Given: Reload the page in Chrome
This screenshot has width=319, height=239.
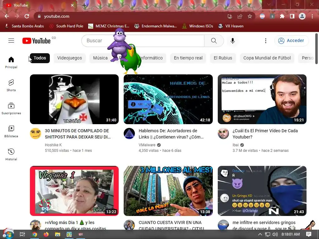Looking at the screenshot, I should (x=27, y=16).
